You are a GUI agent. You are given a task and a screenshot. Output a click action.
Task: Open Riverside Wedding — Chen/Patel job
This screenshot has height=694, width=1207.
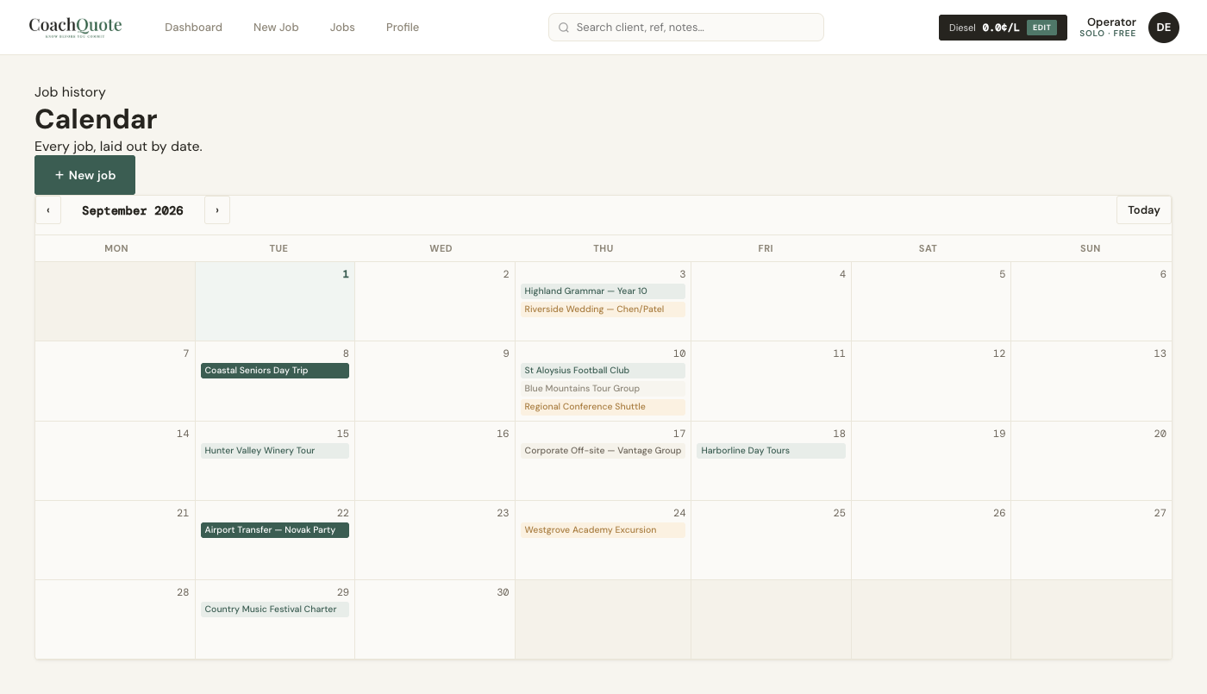click(603, 309)
